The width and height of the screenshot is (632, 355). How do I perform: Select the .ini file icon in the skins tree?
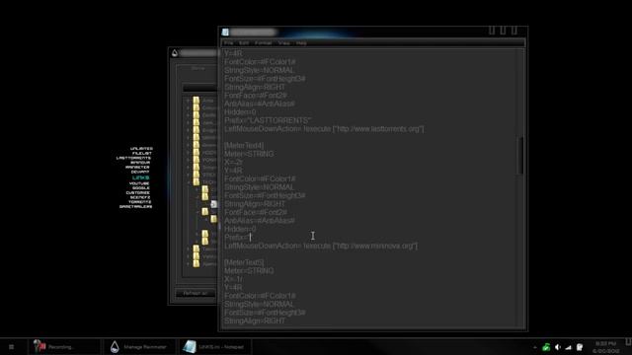[213, 204]
